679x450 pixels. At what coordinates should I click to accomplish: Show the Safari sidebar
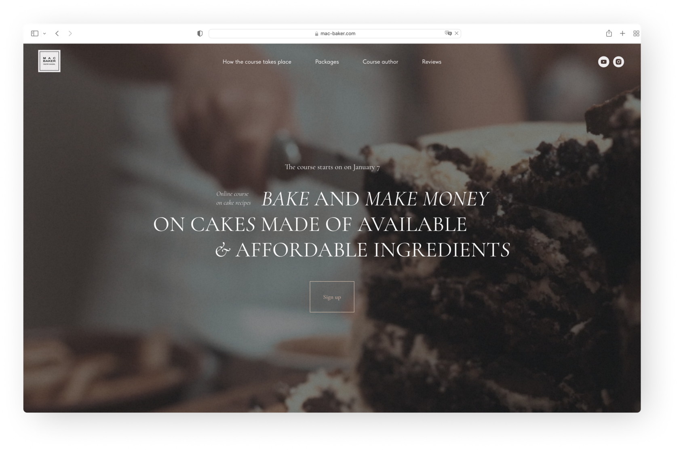(35, 33)
